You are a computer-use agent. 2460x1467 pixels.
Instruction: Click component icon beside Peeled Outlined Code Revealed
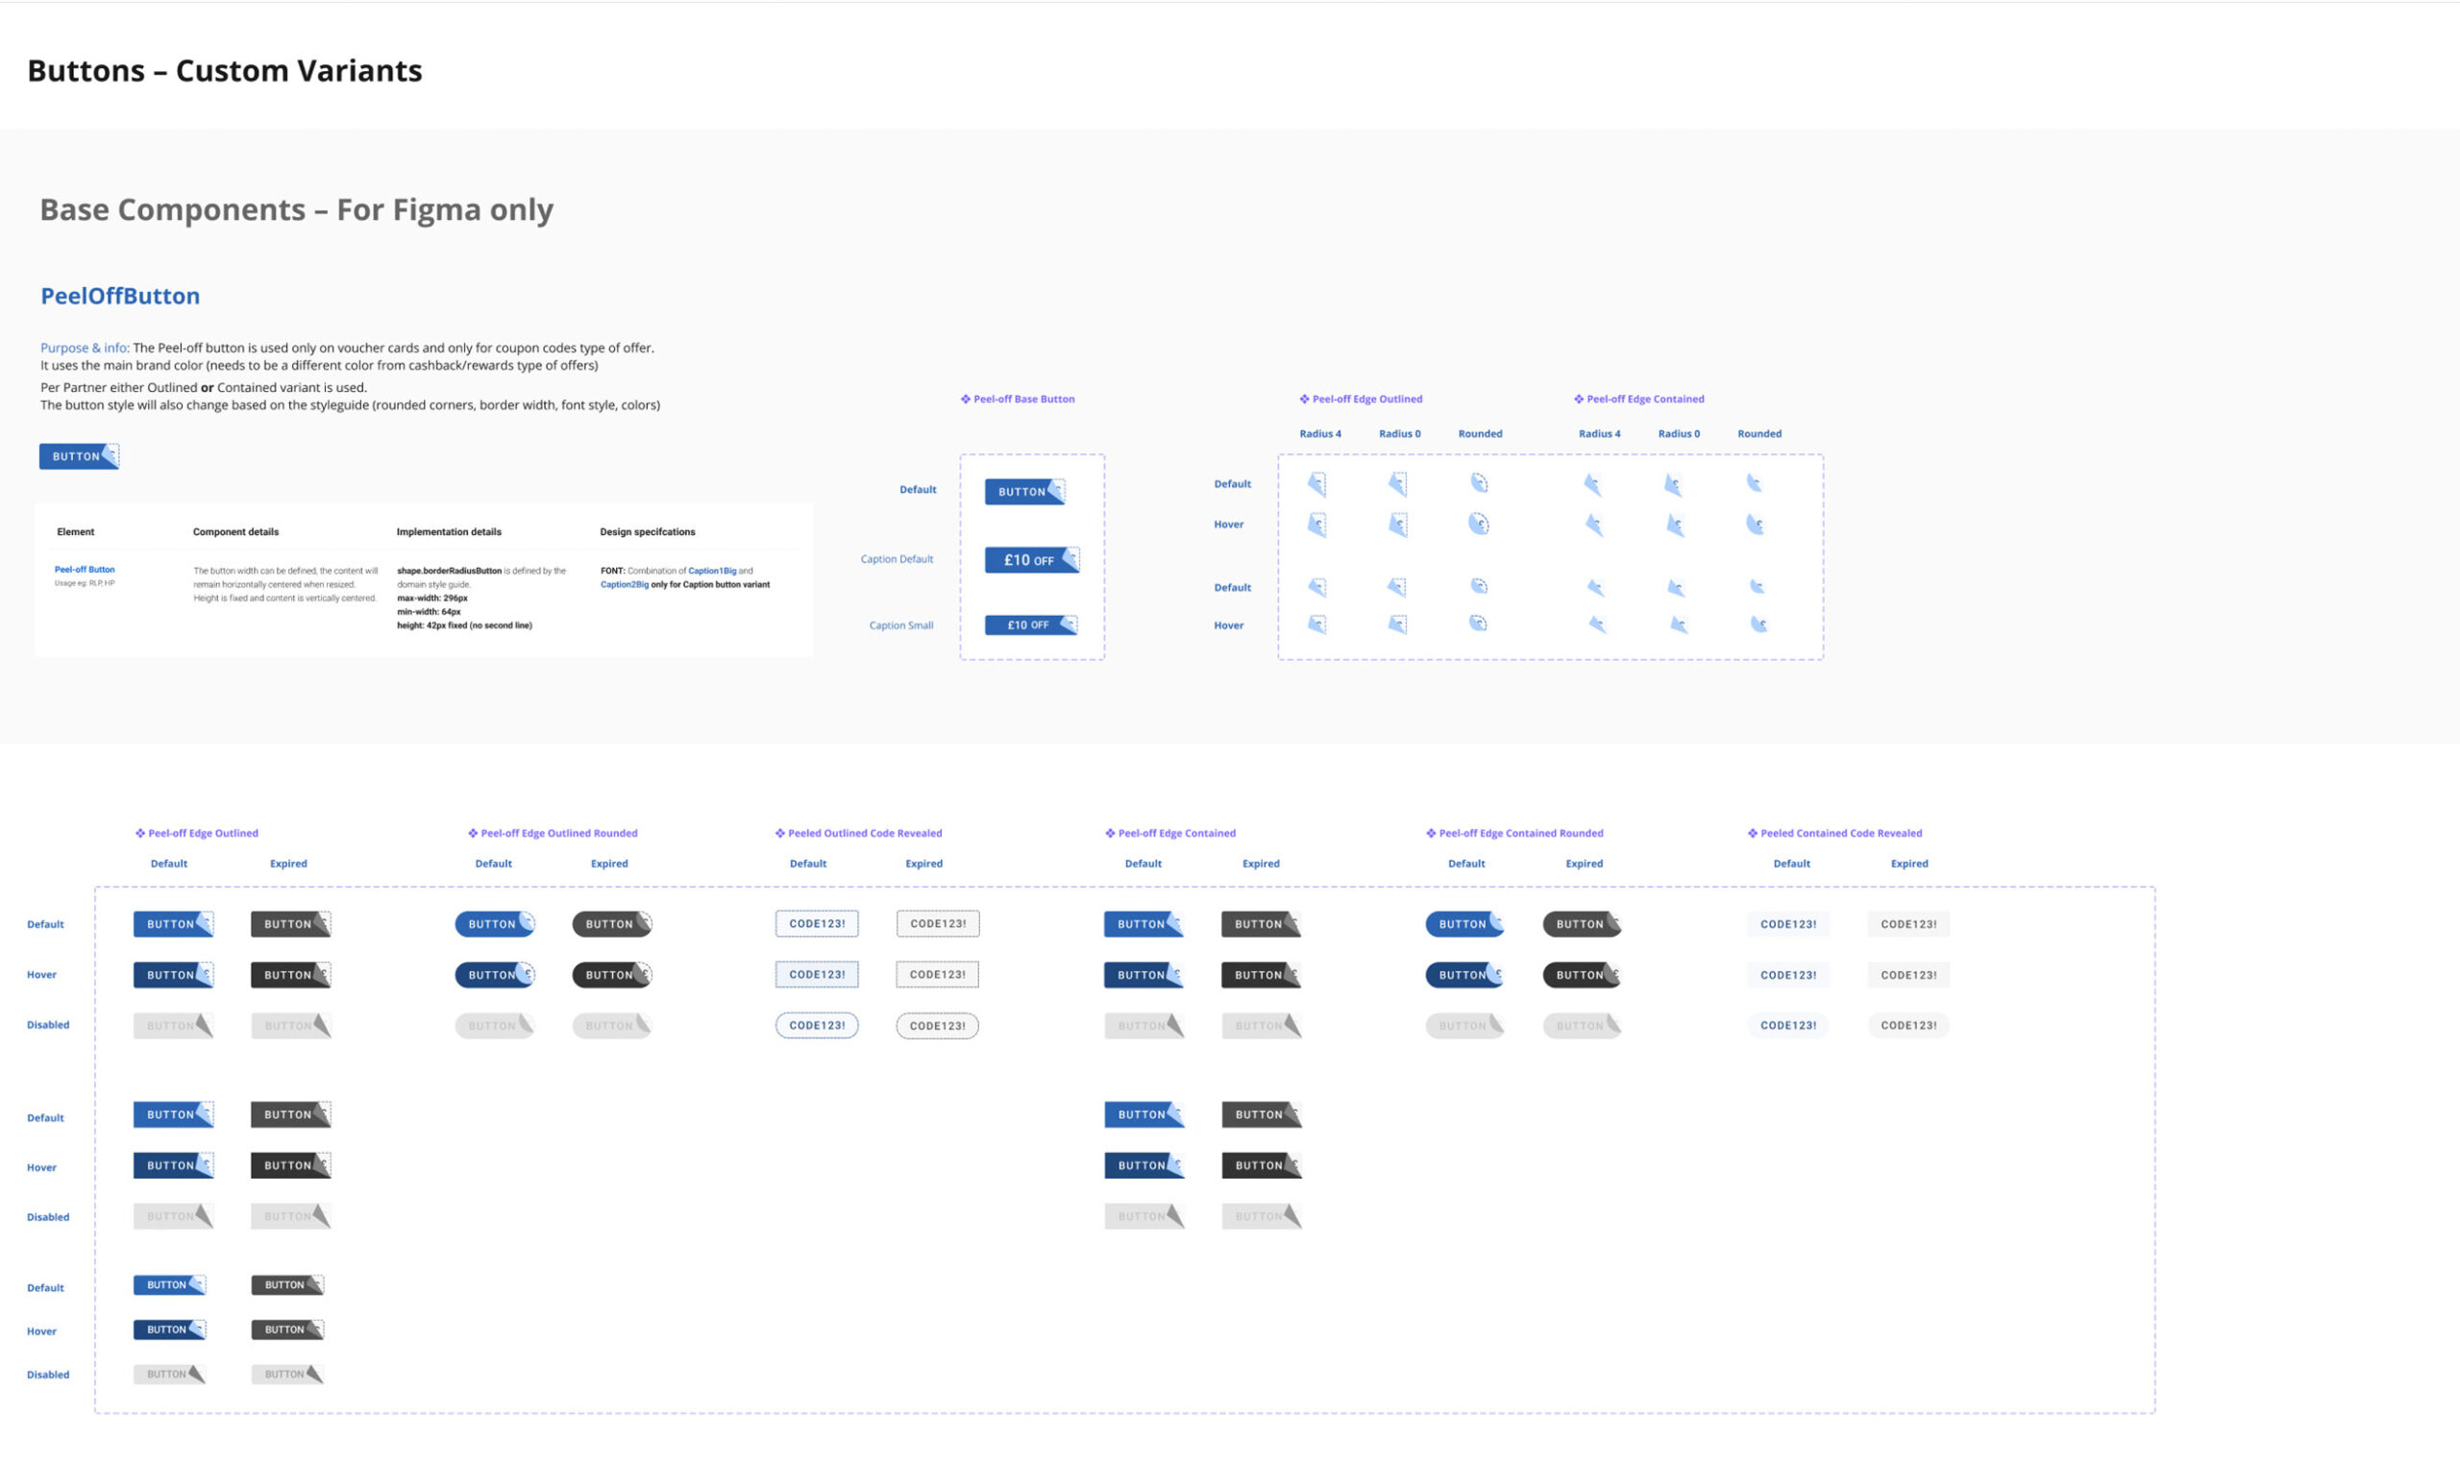pyautogui.click(x=780, y=833)
